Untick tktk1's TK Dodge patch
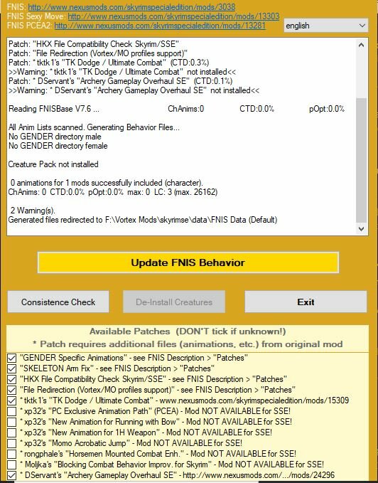Viewport: 378px width, 483px height. 11,400
